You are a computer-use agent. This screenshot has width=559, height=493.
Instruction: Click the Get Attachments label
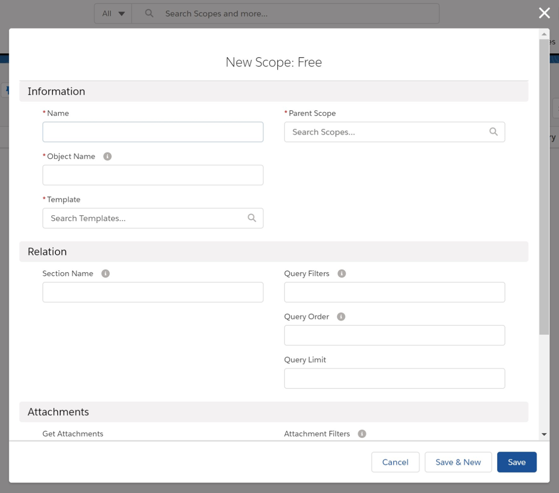pyautogui.click(x=73, y=434)
